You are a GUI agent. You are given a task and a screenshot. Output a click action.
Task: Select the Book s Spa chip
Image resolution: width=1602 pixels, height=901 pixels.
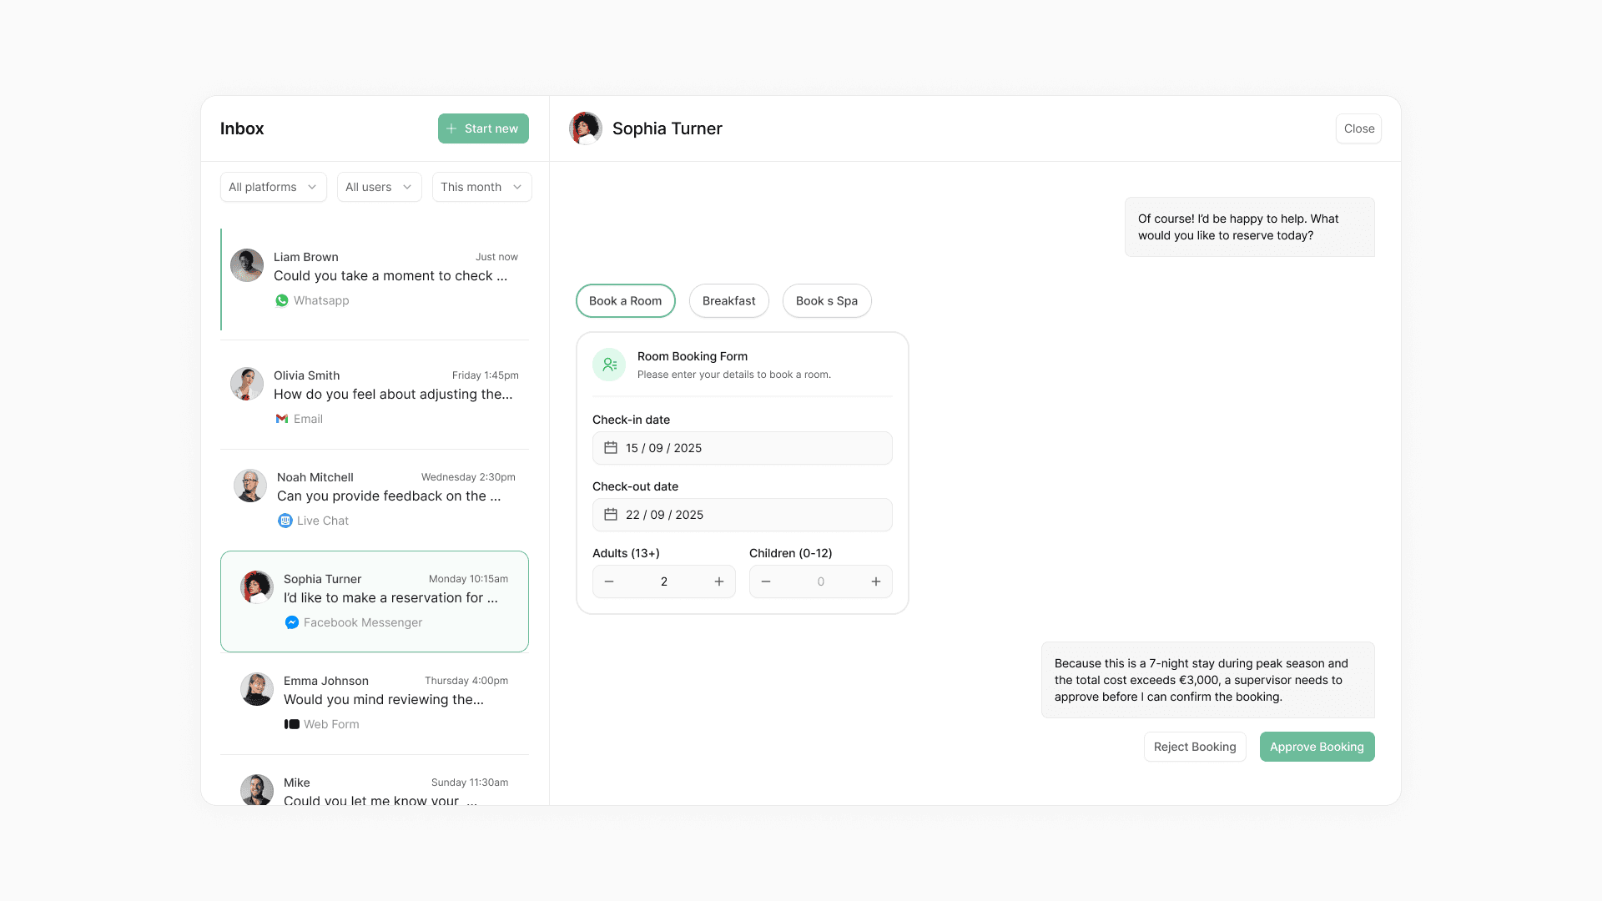click(x=826, y=301)
